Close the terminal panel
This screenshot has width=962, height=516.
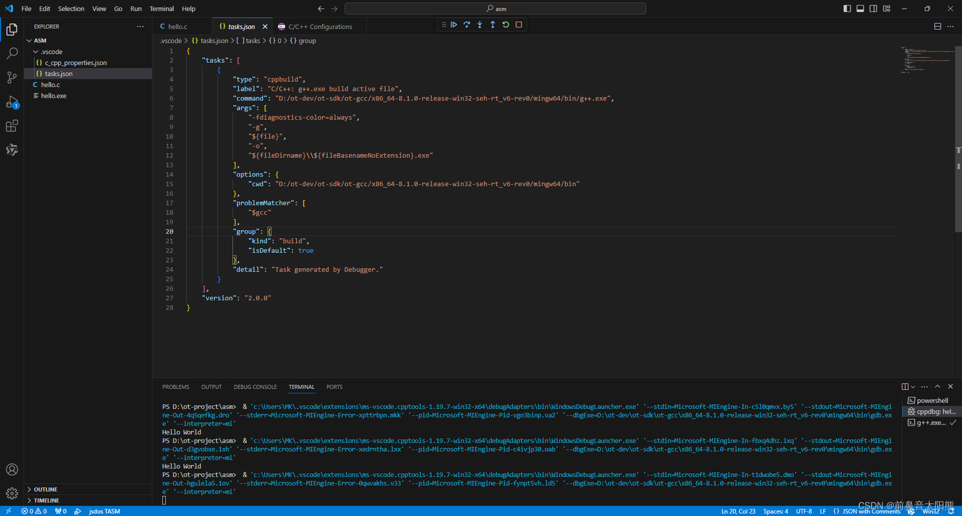950,386
